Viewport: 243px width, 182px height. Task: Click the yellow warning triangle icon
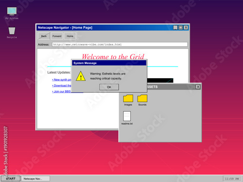pos(81,76)
